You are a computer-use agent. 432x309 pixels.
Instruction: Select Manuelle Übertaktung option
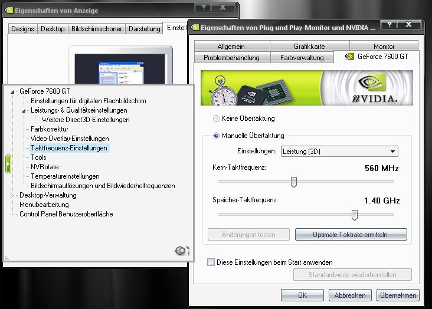pos(216,136)
